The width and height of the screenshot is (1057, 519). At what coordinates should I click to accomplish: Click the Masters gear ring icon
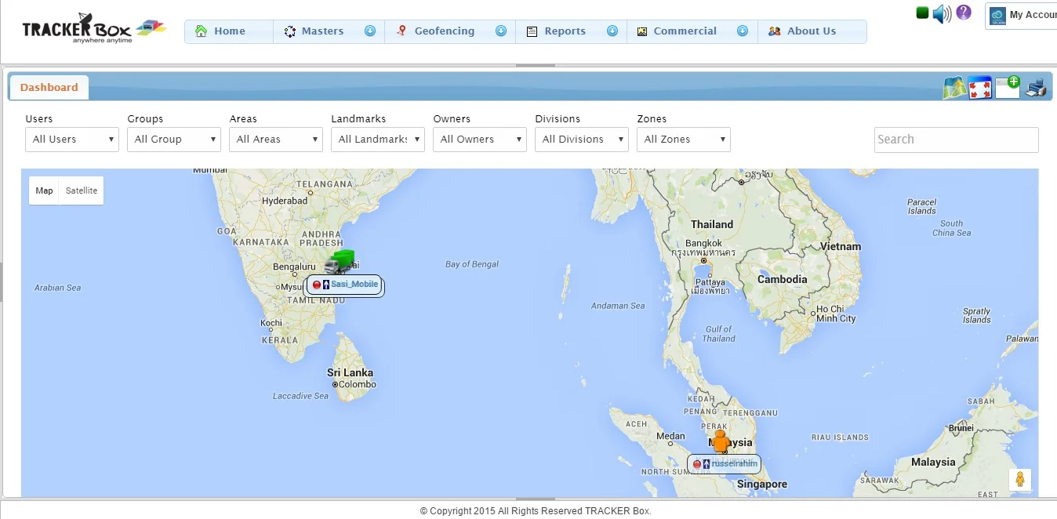click(x=290, y=31)
